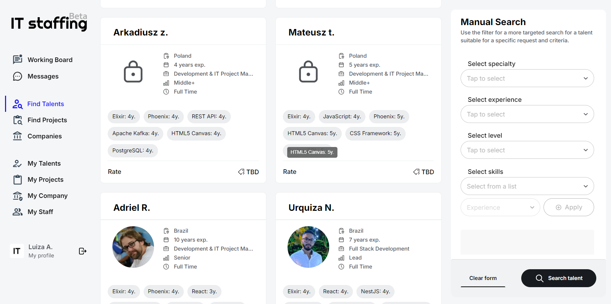The width and height of the screenshot is (611, 304).
Task: Click the logout icon beside Luiza A.
Action: [x=83, y=251]
